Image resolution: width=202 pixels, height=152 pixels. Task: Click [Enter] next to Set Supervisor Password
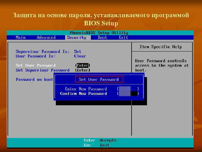coord(82,70)
